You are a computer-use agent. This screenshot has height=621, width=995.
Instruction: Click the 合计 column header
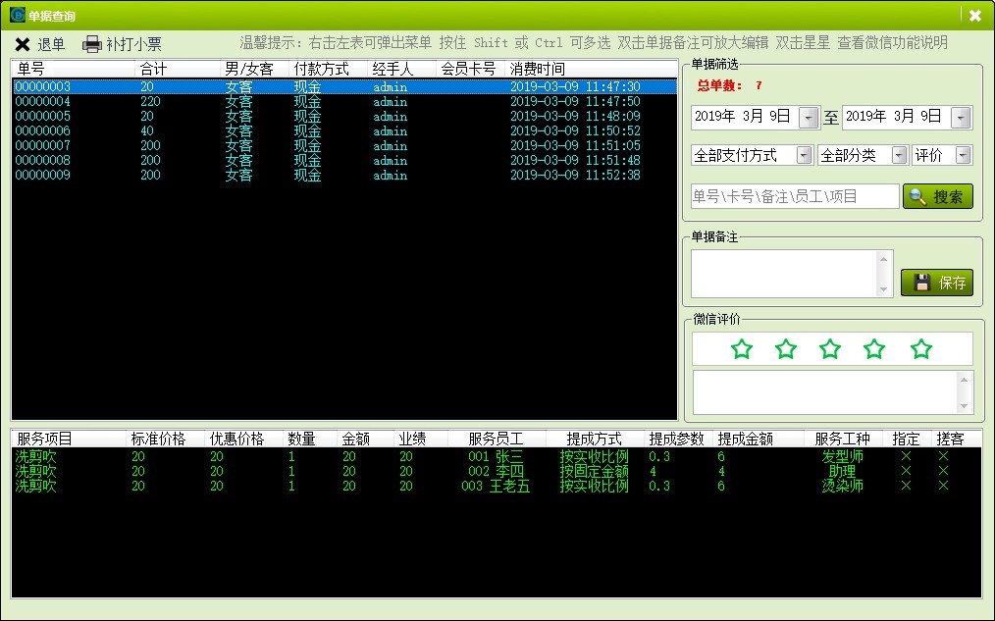point(153,69)
